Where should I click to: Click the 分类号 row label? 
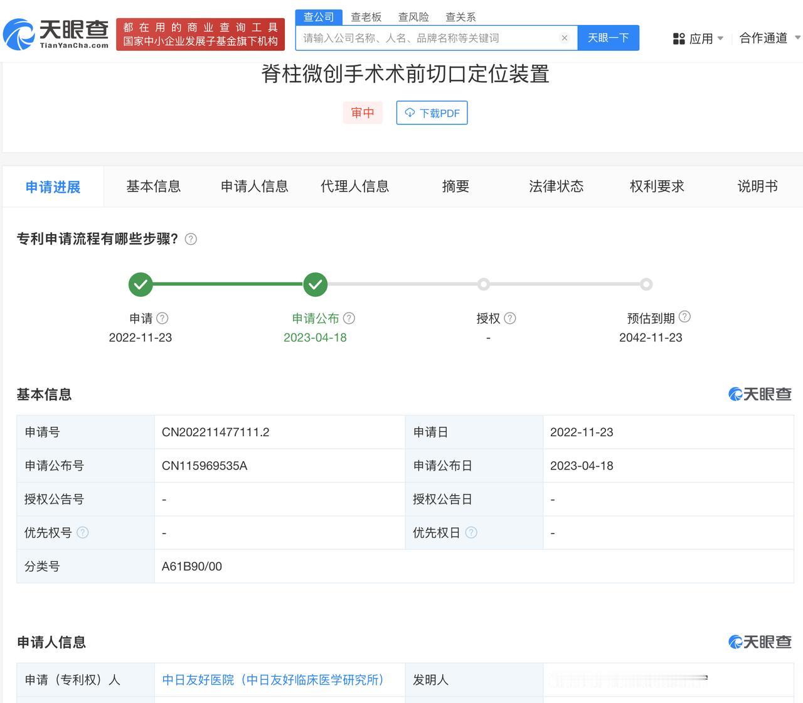tap(42, 566)
